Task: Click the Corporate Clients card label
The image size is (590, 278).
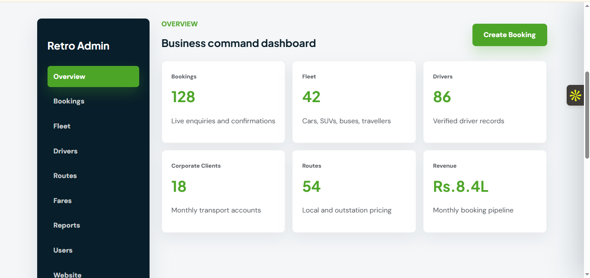Action: point(196,166)
